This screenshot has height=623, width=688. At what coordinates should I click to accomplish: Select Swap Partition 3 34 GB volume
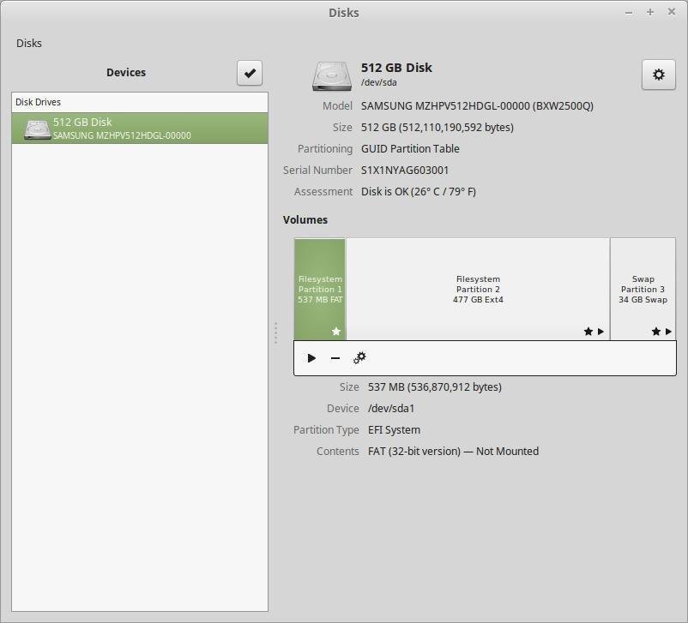click(x=643, y=289)
